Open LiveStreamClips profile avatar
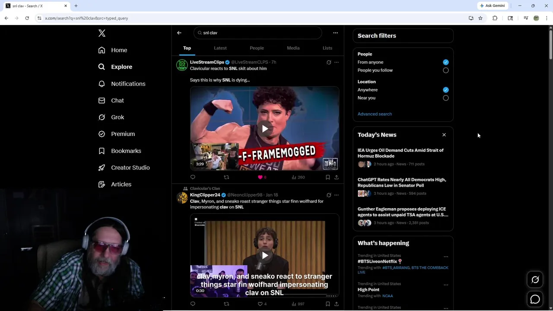 point(182,65)
